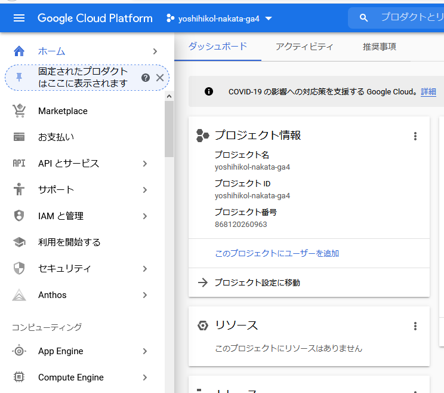This screenshot has width=444, height=393.
Task: Open Marketplace in the sidebar
Action: (63, 110)
